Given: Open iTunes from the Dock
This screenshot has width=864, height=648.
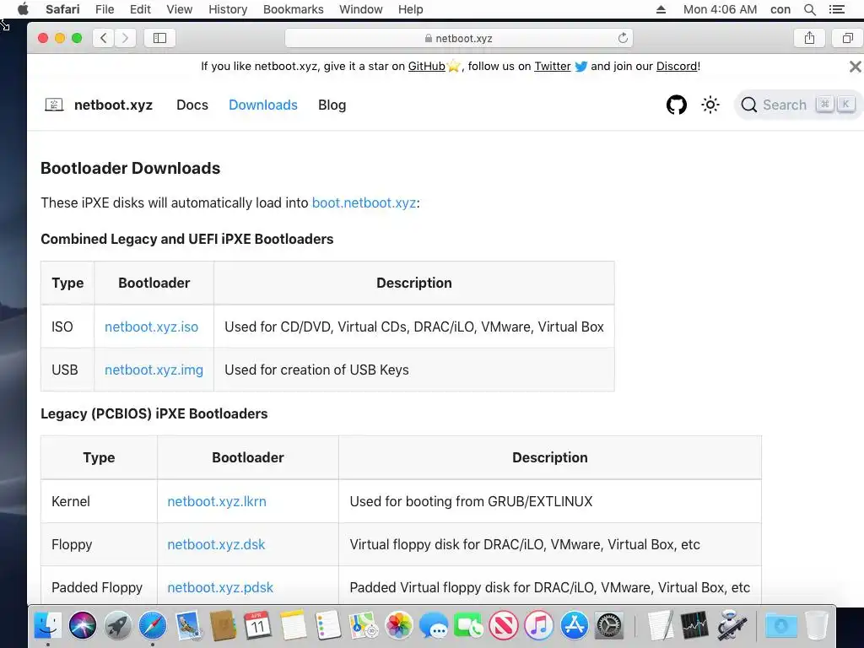Looking at the screenshot, I should [539, 625].
